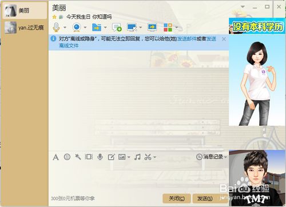Expand screenshot options dropdown arrow
The width and height of the screenshot is (286, 207).
(154, 157)
